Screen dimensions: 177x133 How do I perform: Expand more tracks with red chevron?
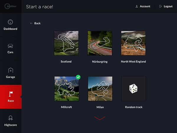coord(100,118)
